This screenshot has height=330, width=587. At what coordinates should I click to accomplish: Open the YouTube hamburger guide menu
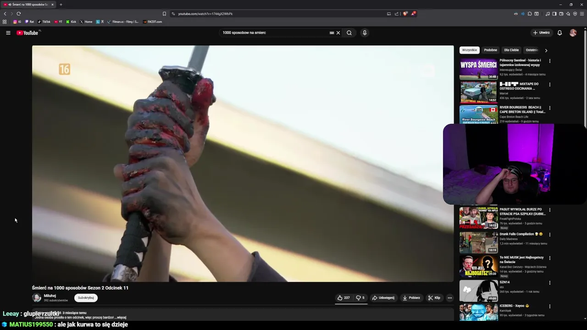[x=8, y=33]
